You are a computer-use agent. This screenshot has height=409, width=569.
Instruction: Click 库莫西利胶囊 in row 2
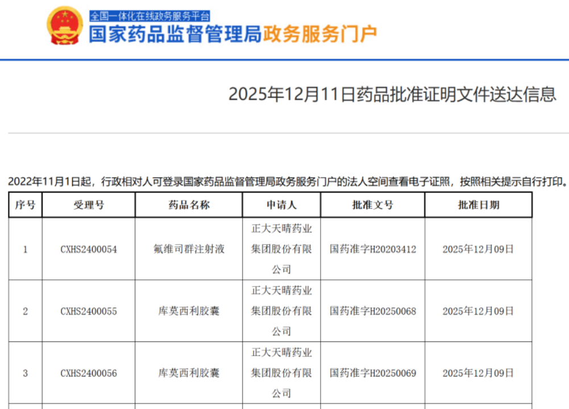point(189,311)
